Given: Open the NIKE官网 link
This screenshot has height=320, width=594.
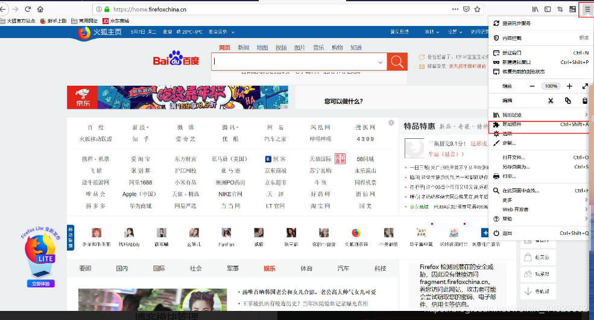Looking at the screenshot, I should 230,194.
